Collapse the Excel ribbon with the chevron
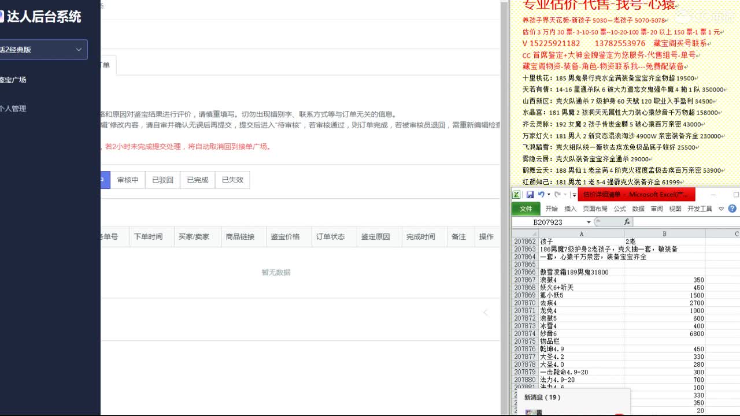Viewport: 740px width, 416px height. pyautogui.click(x=721, y=209)
